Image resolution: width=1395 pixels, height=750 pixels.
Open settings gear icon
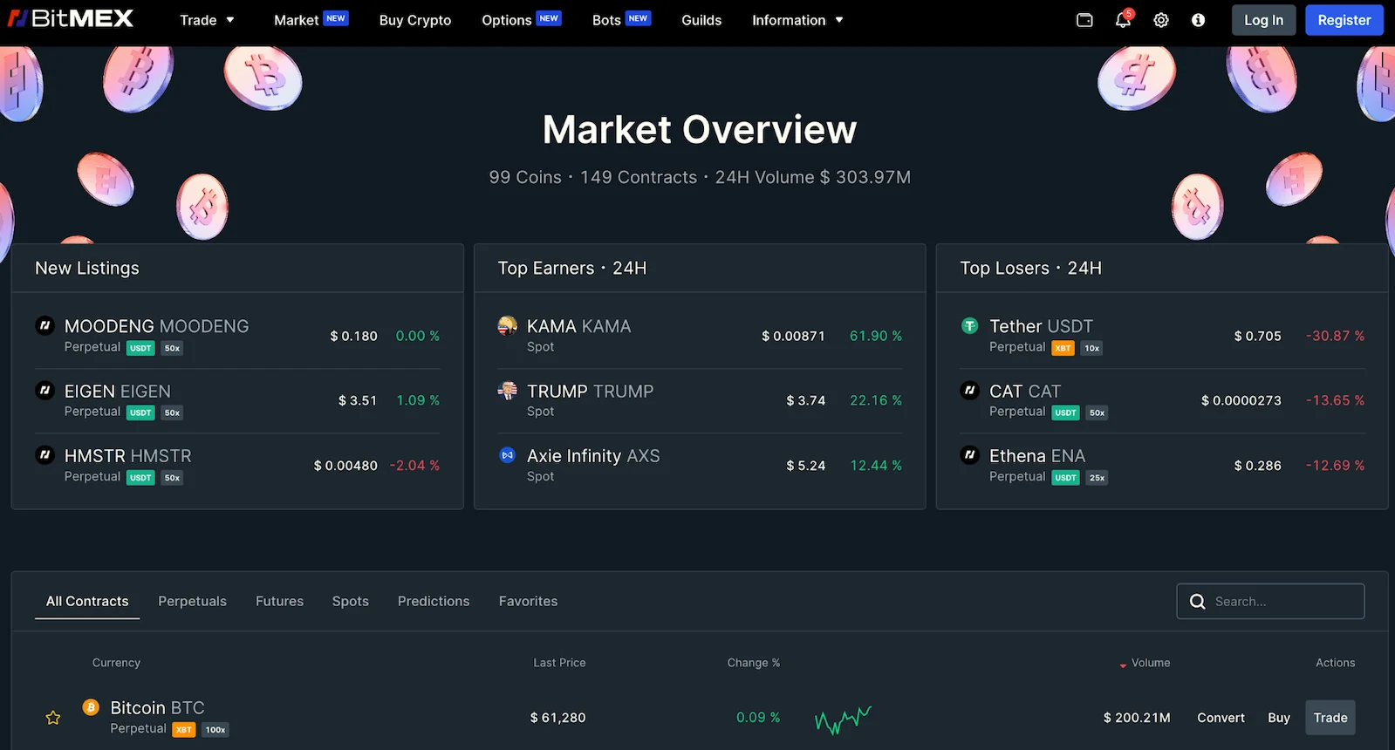(1161, 20)
